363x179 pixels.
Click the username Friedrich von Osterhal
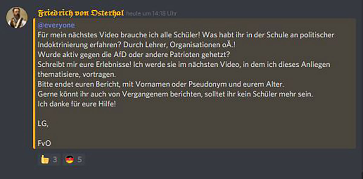(81, 14)
